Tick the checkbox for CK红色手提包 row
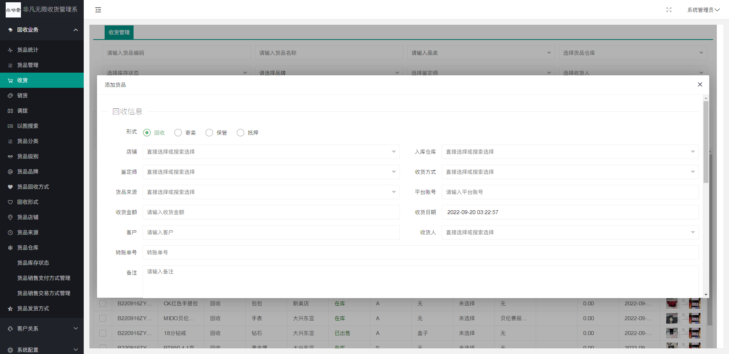This screenshot has height=354, width=729. coord(103,303)
